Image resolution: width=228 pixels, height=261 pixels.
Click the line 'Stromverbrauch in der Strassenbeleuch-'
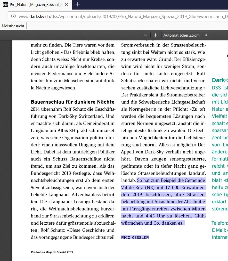tap(164, 45)
